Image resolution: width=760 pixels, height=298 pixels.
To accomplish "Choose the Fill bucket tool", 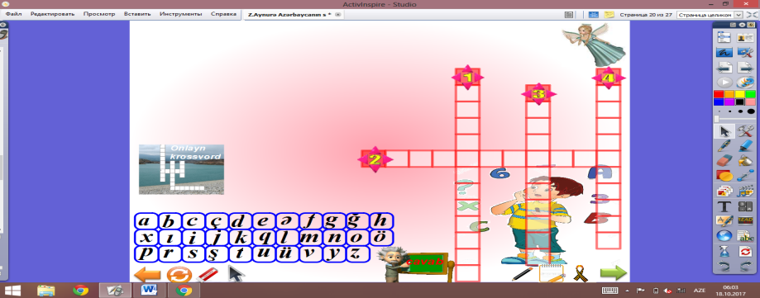I will 744,161.
